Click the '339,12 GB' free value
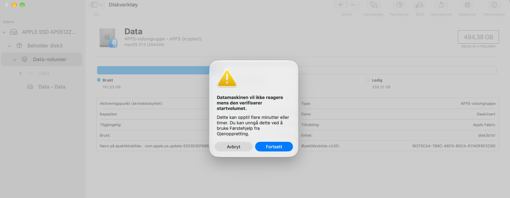 coord(381,87)
